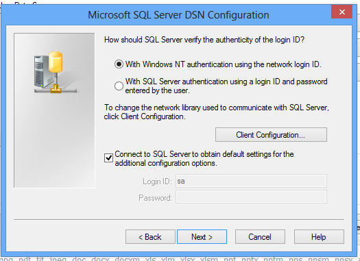Click the Microsoft SQL Server DSN Configuration title

(x=178, y=15)
